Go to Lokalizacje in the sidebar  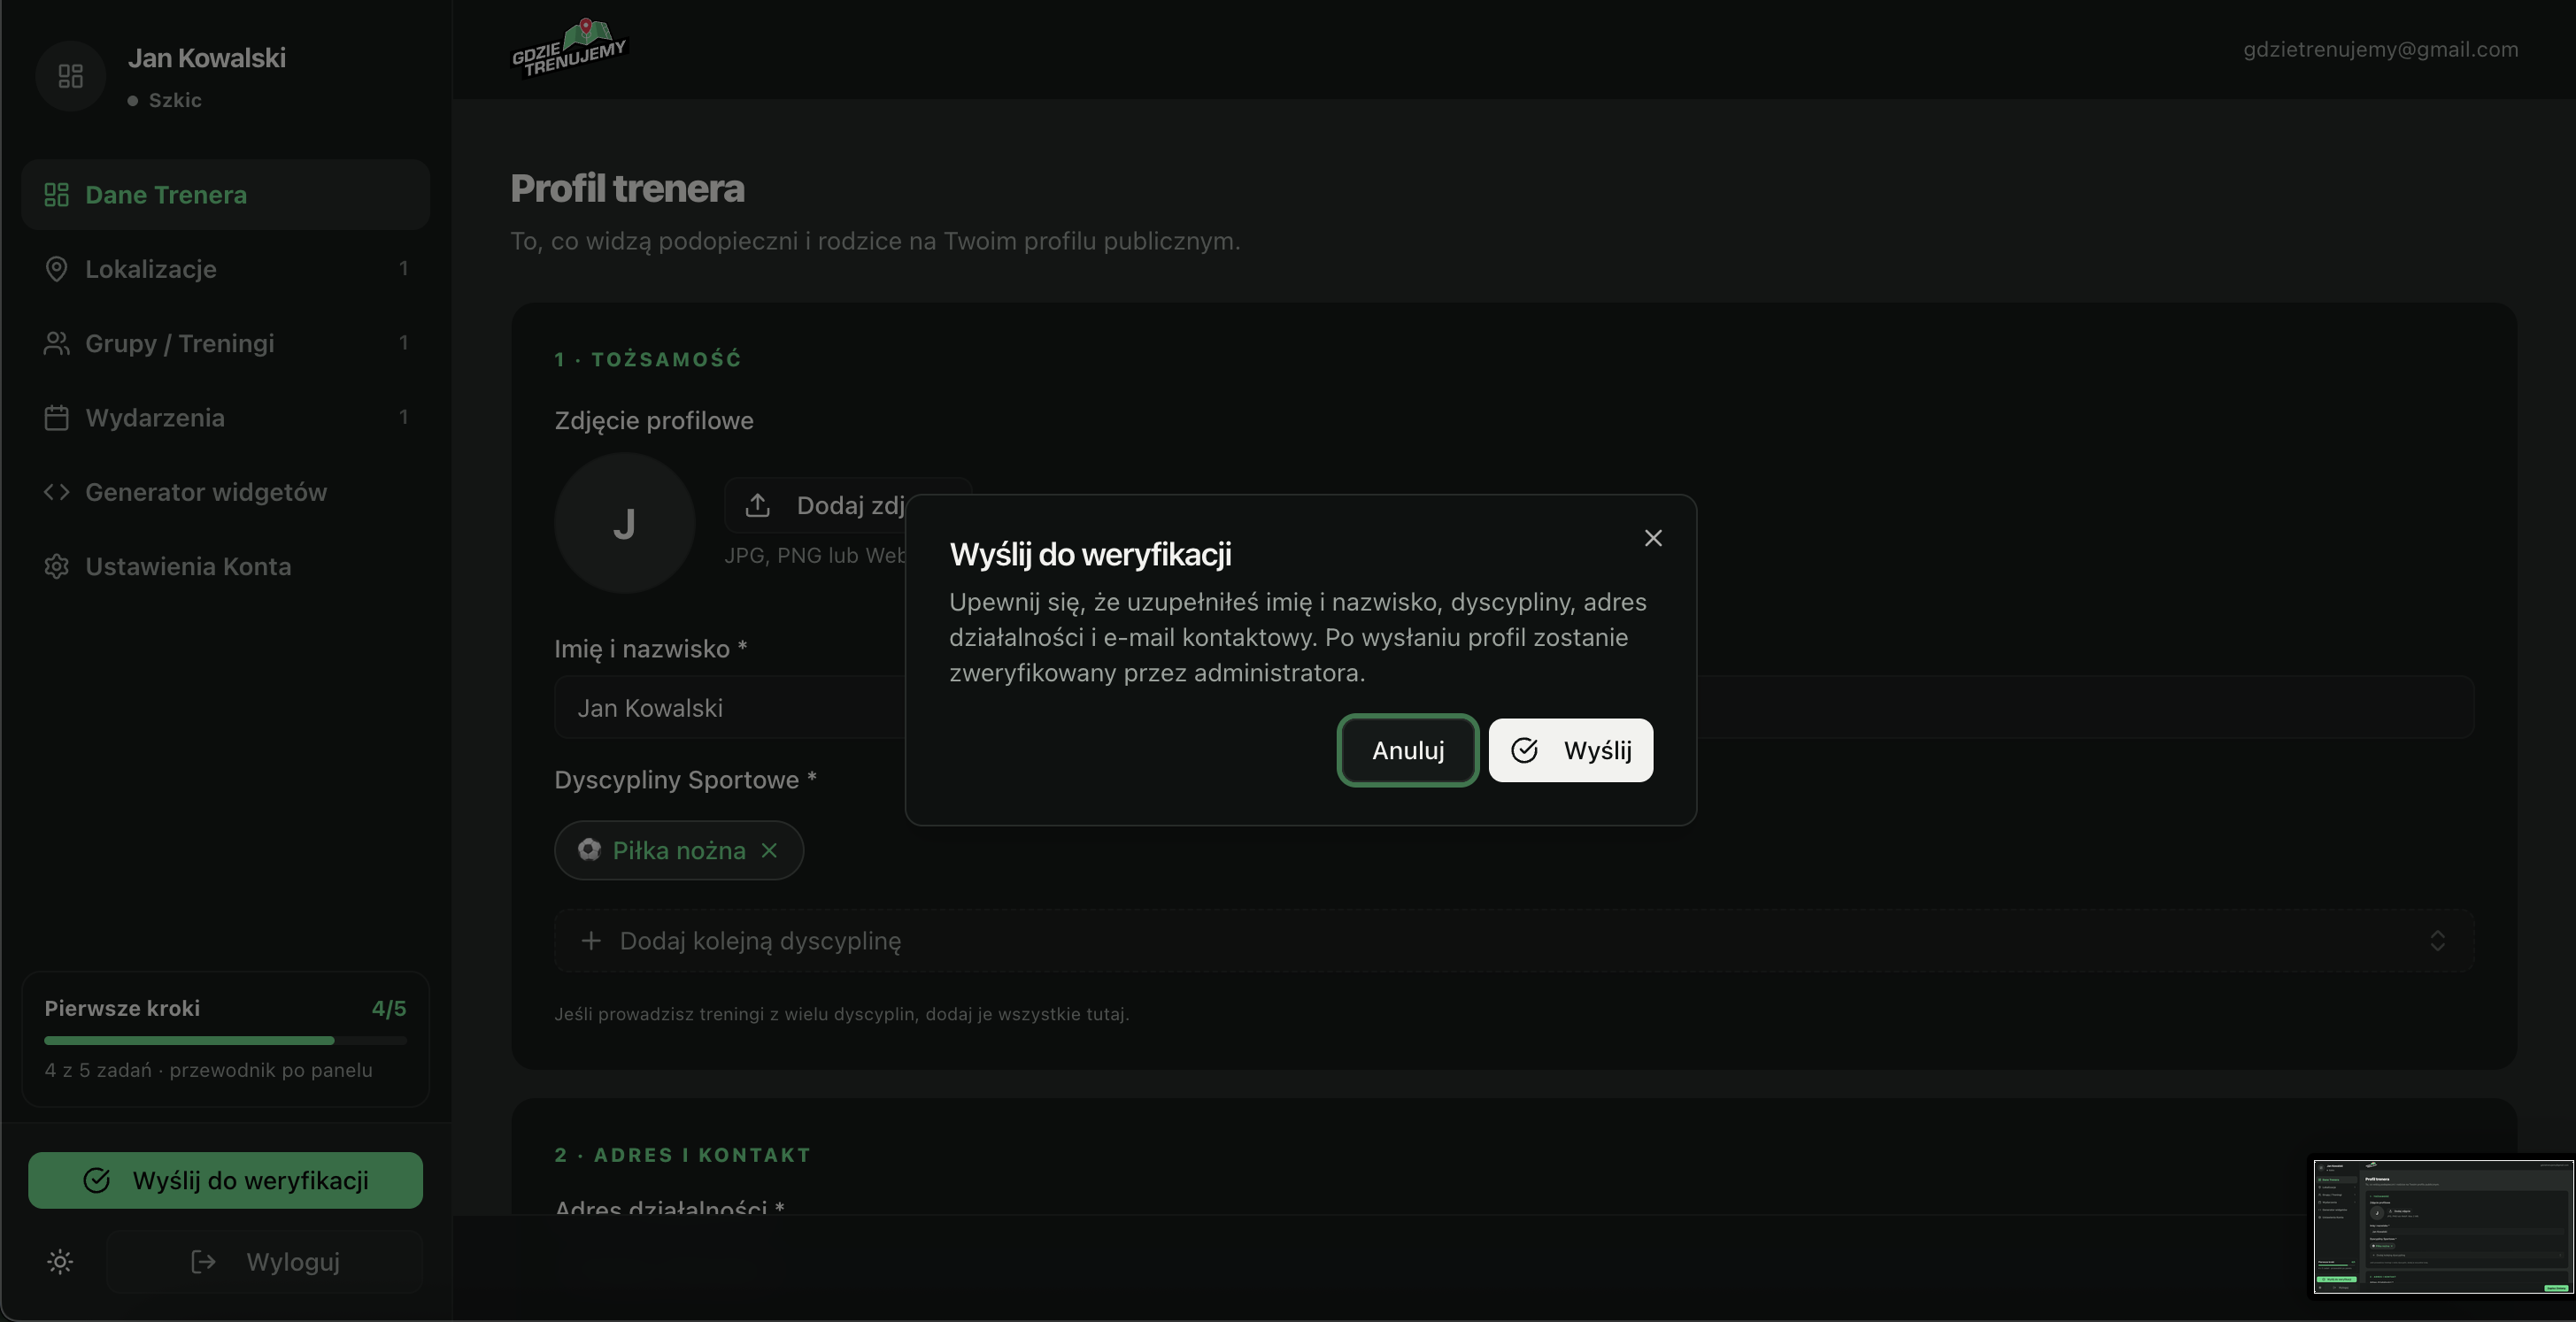225,269
